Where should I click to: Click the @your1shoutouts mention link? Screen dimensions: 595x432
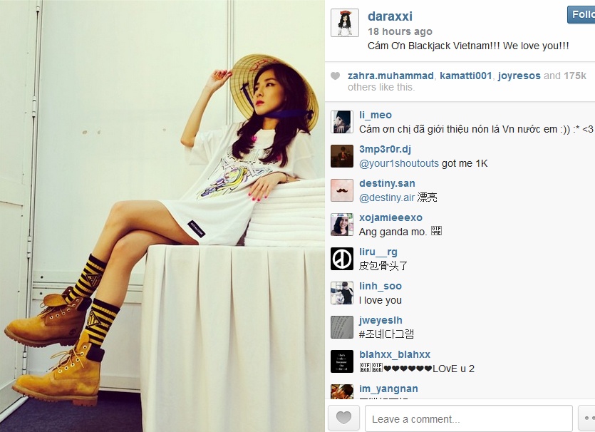pos(399,164)
